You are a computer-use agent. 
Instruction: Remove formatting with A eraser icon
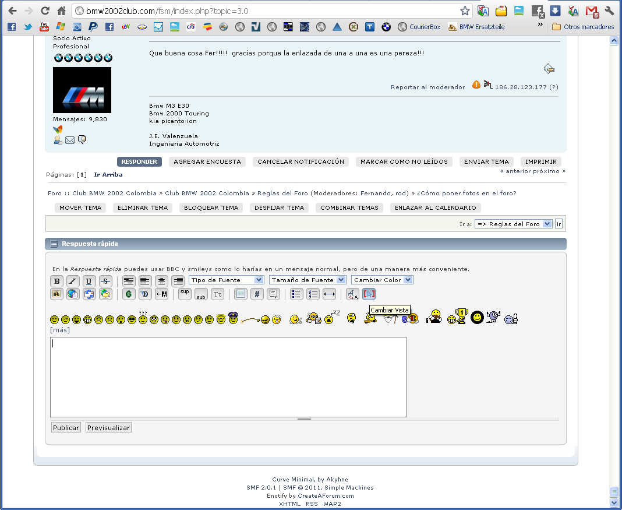click(x=352, y=294)
